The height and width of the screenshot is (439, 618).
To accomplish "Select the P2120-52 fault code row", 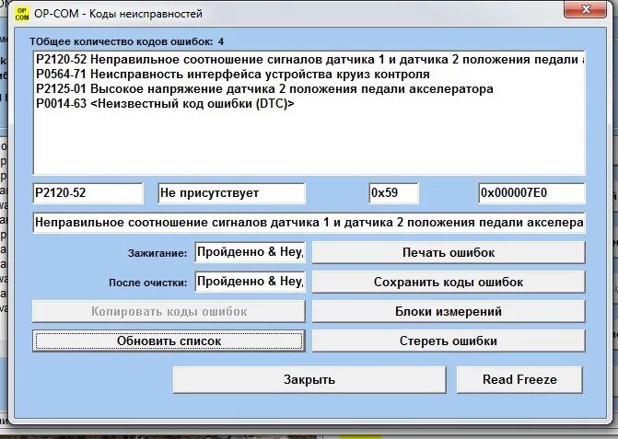I will [x=309, y=60].
